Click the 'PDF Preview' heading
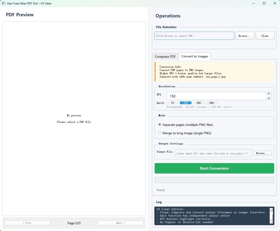 [20, 15]
